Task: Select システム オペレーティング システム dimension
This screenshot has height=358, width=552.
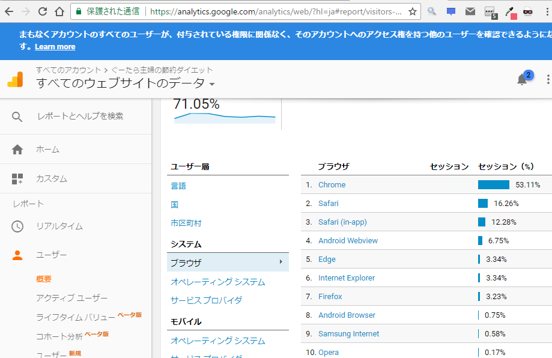Action: point(217,282)
